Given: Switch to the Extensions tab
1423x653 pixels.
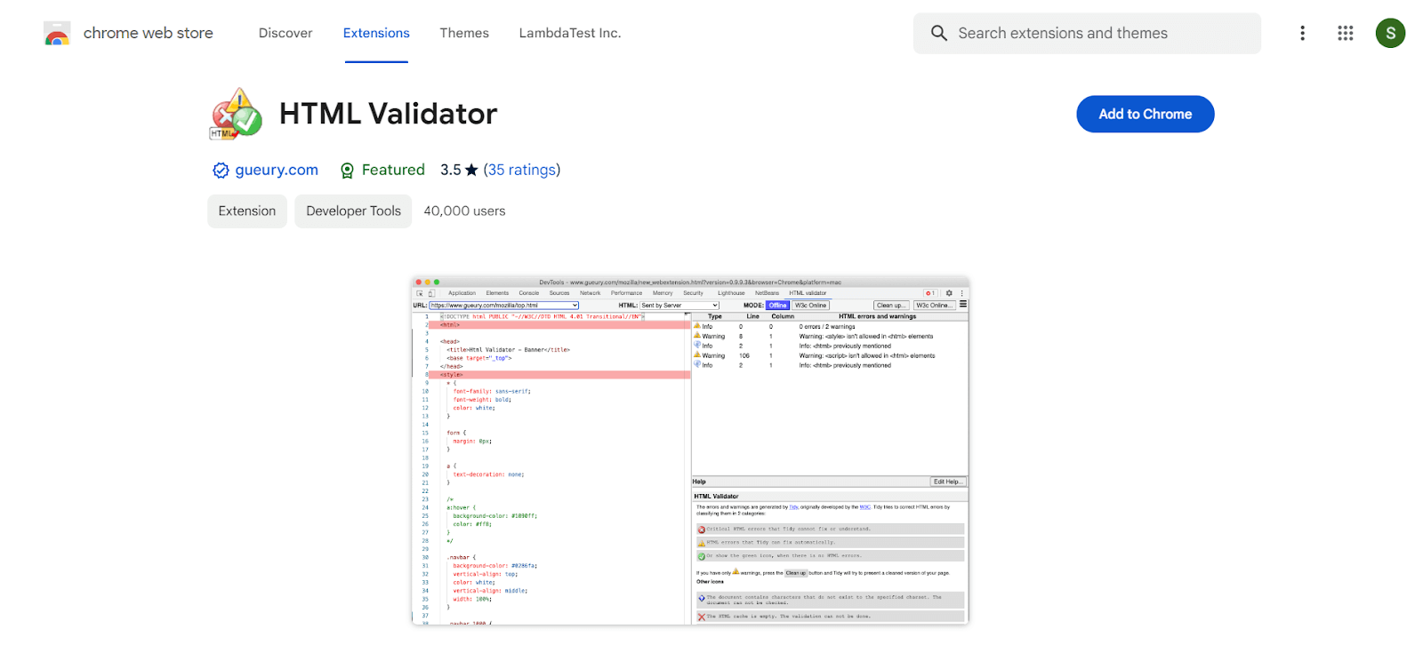Looking at the screenshot, I should coord(376,33).
